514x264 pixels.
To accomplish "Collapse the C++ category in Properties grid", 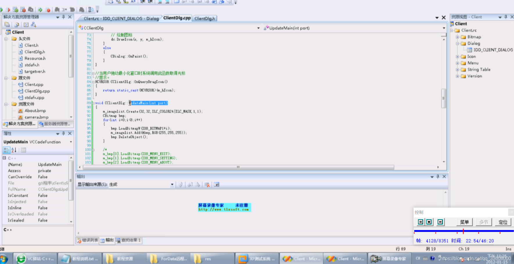I will [4, 158].
